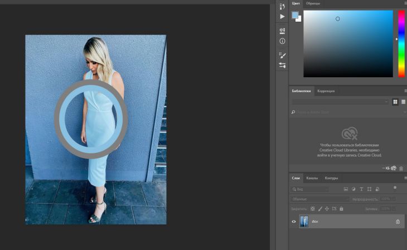Select the white background color swatch

click(x=299, y=19)
